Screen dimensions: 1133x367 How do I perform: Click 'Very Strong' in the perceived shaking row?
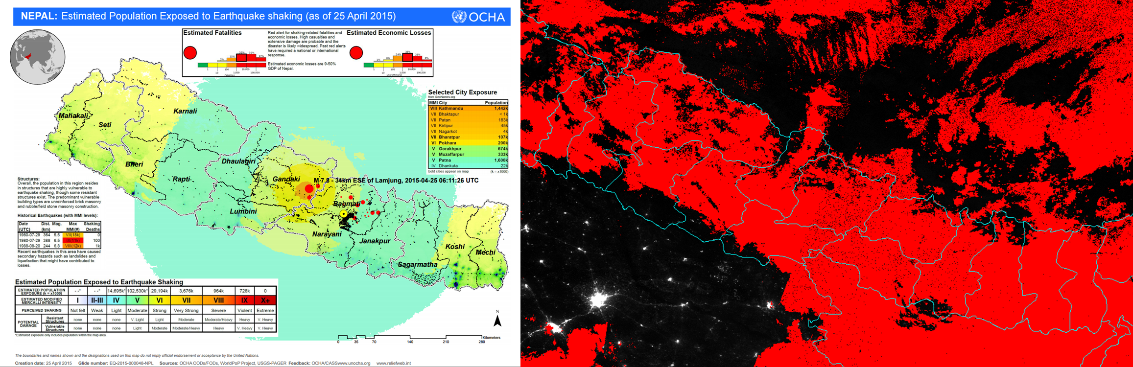186,310
